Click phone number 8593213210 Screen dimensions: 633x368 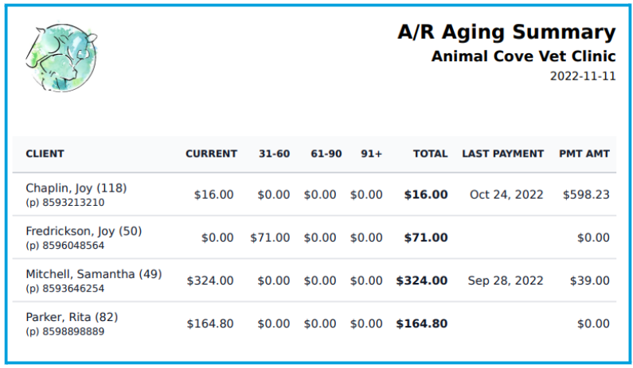[x=73, y=203]
